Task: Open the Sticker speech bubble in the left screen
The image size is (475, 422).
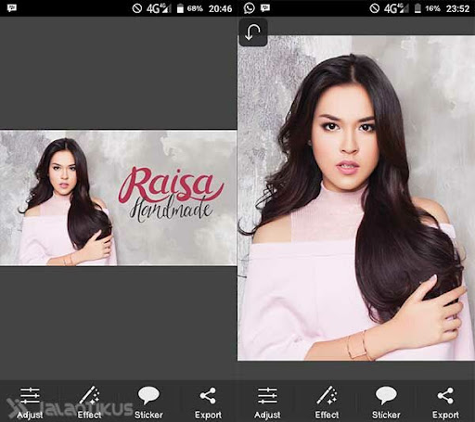Action: (148, 403)
